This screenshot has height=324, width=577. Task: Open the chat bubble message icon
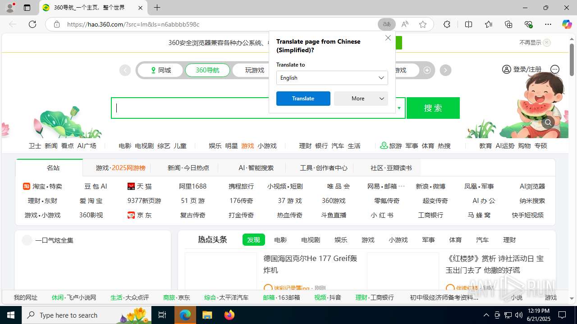[555, 69]
